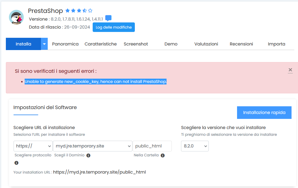Select the Installa tab

(x=23, y=44)
